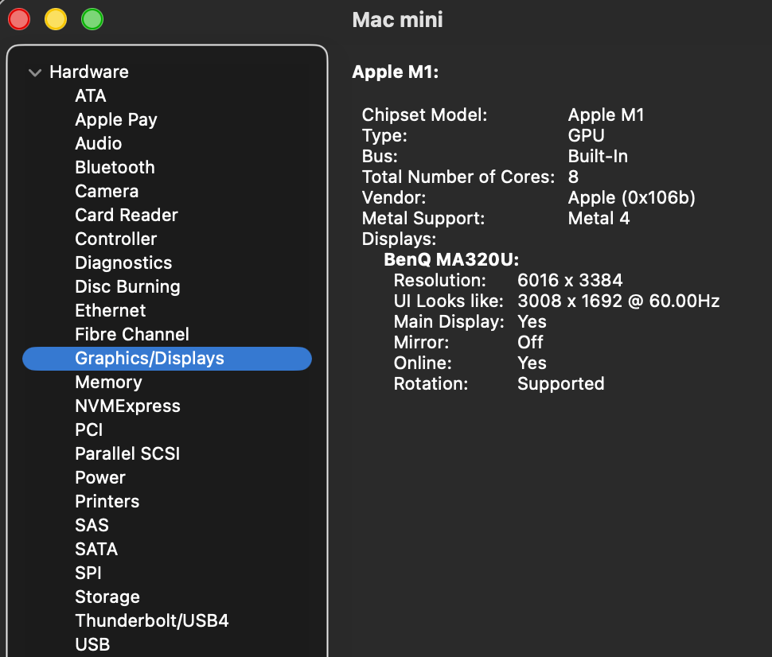Select Bluetooth in the hardware list
772x657 pixels.
pos(115,167)
